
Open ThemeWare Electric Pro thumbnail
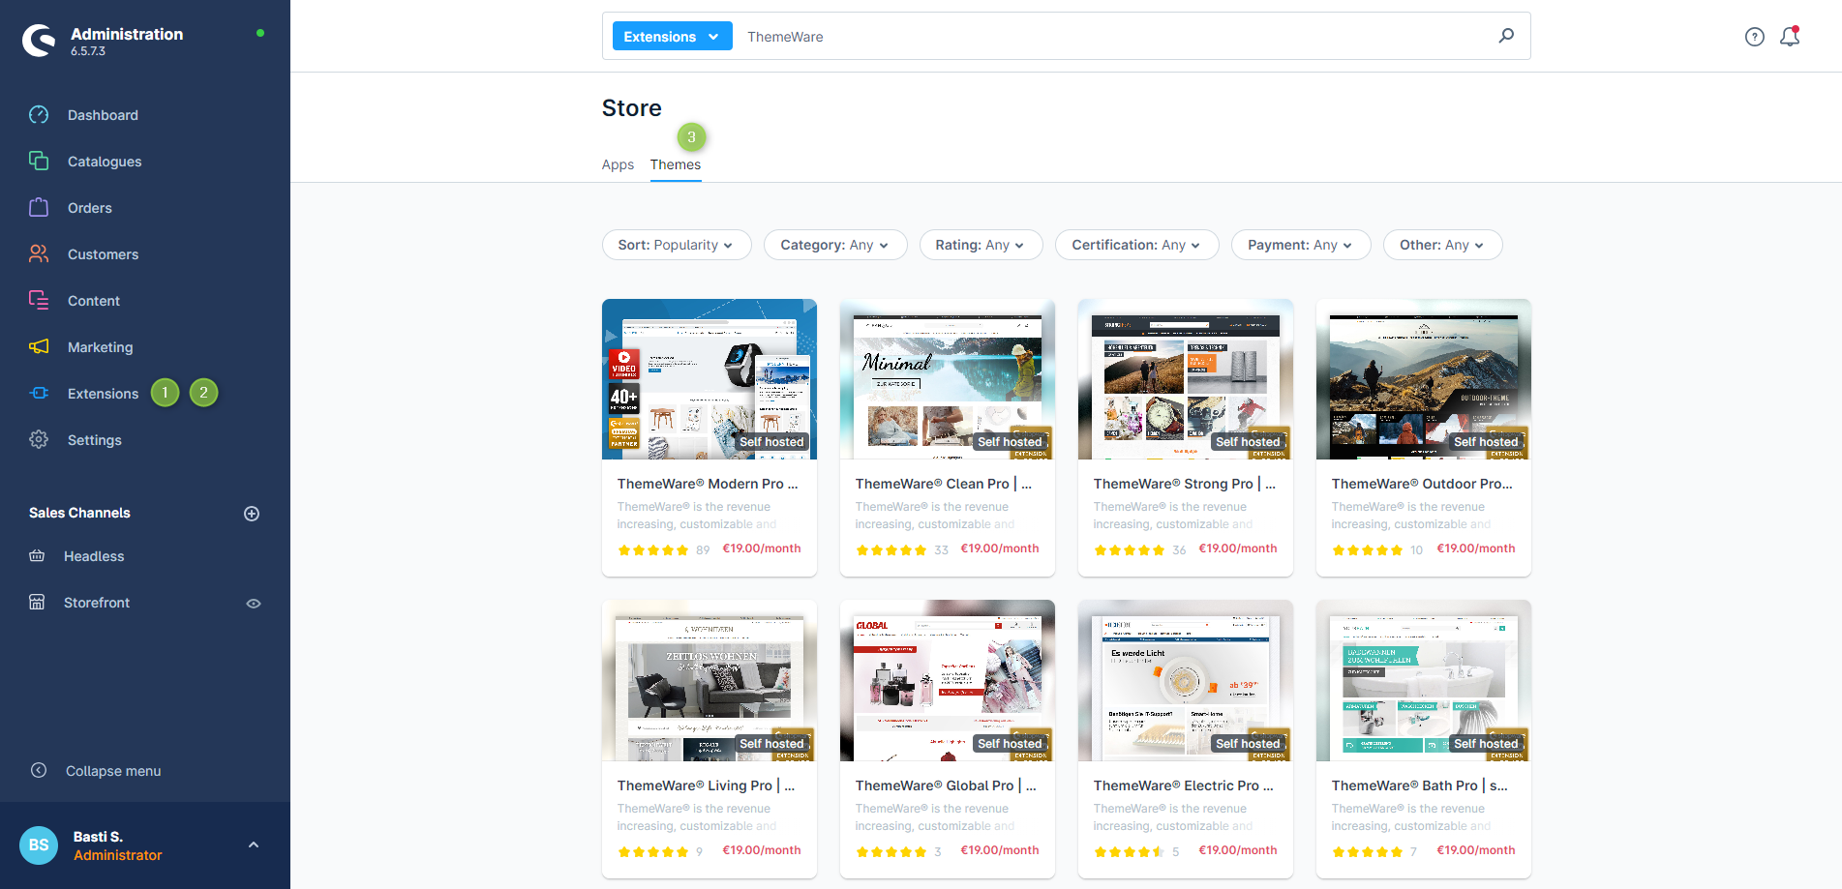click(1186, 681)
